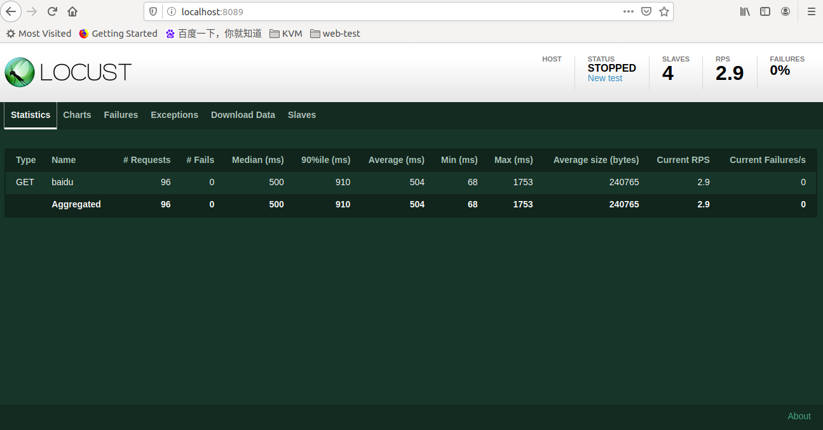Open the KVM bookmarks folder
The height and width of the screenshot is (430, 823).
(286, 34)
